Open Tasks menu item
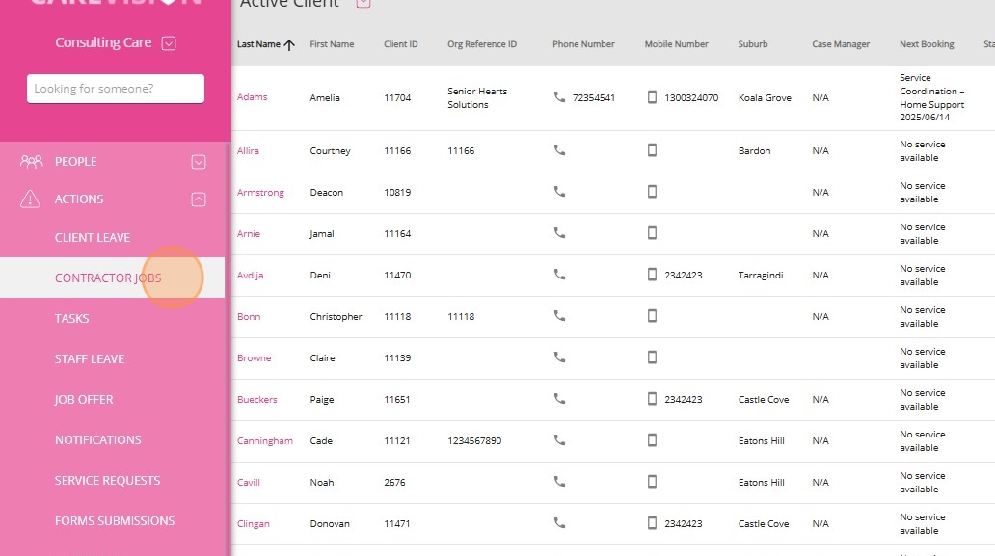This screenshot has height=556, width=995. 71,318
